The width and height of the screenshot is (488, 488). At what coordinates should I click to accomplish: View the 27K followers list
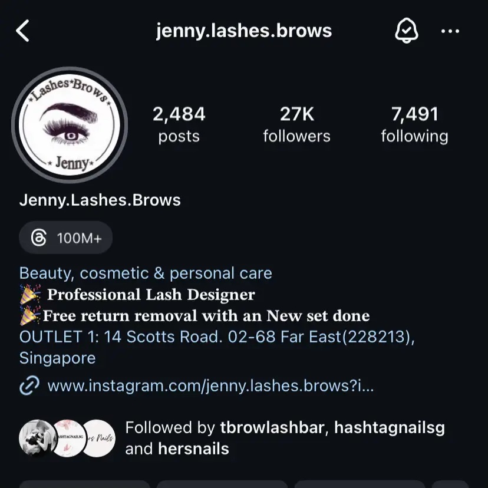(296, 124)
